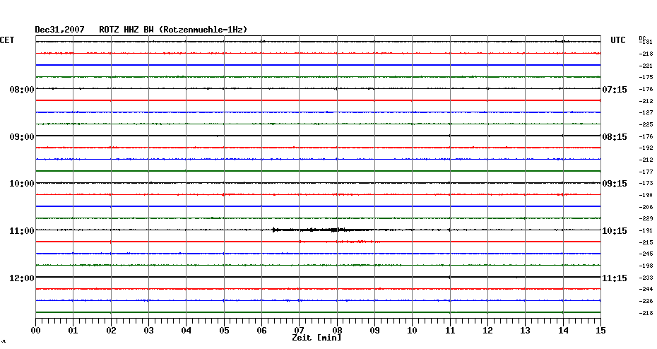Click the DC value -244

(x=646, y=289)
